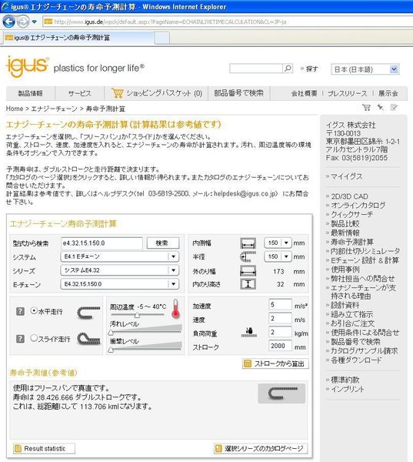Click the red thermometer icon

175,309
